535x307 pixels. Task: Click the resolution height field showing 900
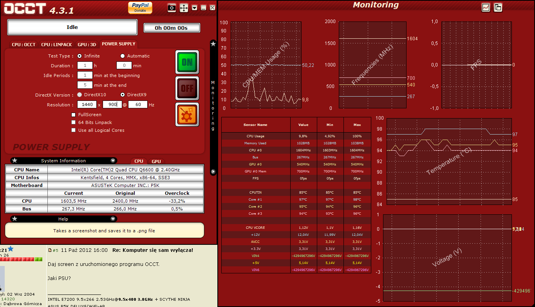(x=112, y=104)
